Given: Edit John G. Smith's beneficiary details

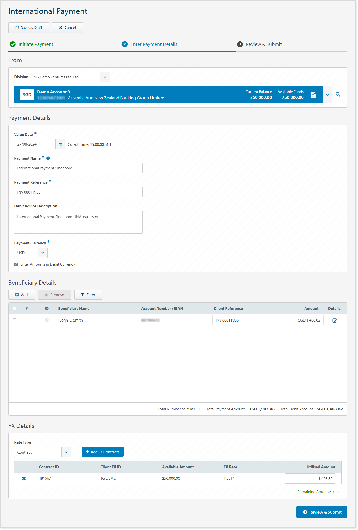Looking at the screenshot, I should [x=335, y=320].
